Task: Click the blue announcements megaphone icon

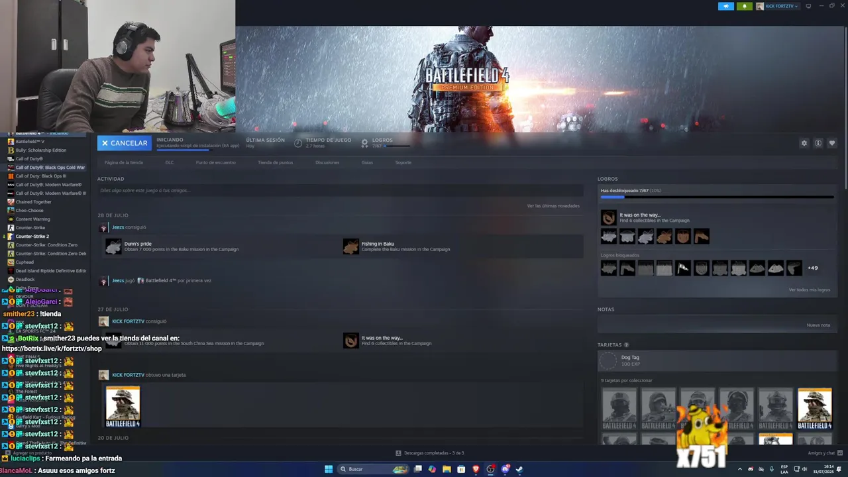Action: tap(726, 6)
